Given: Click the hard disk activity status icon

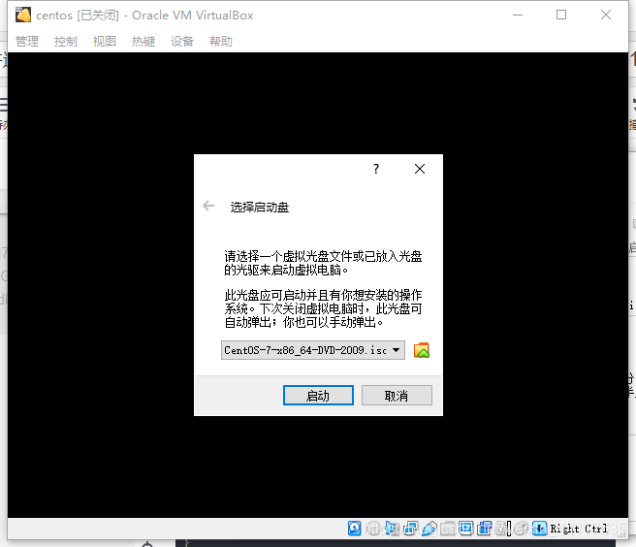Looking at the screenshot, I should (x=355, y=529).
